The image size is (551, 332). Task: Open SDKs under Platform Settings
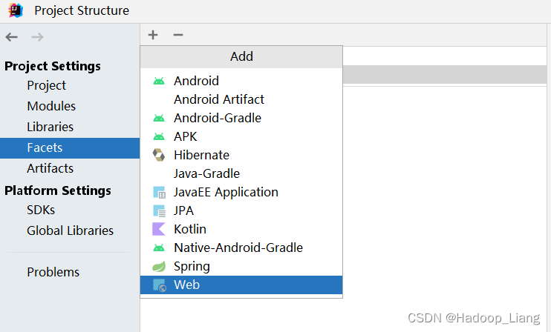tap(70, 210)
